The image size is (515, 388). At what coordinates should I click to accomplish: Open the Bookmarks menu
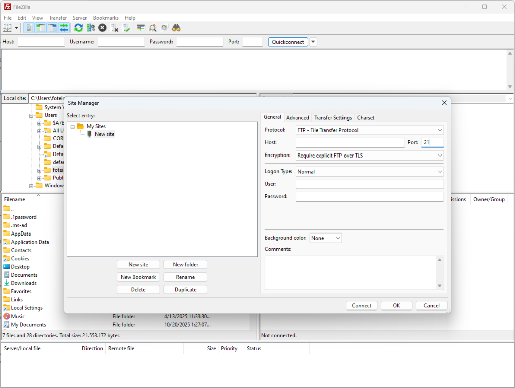click(106, 18)
